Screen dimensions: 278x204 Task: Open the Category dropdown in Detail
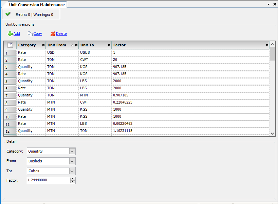coord(72,151)
